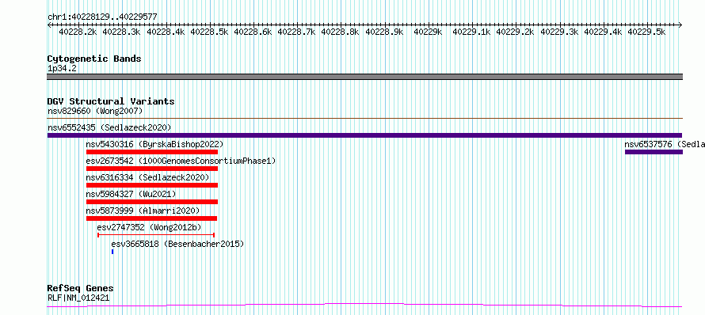Click the red bar under nsv6316334
This screenshot has height=315, width=705.
[x=152, y=185]
